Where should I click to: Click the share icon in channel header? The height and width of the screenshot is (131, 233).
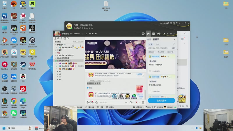(93, 34)
